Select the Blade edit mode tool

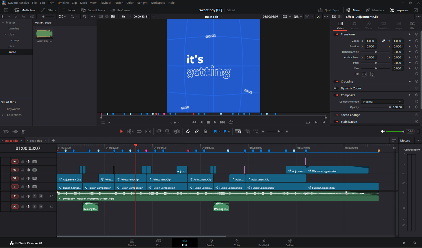139,131
